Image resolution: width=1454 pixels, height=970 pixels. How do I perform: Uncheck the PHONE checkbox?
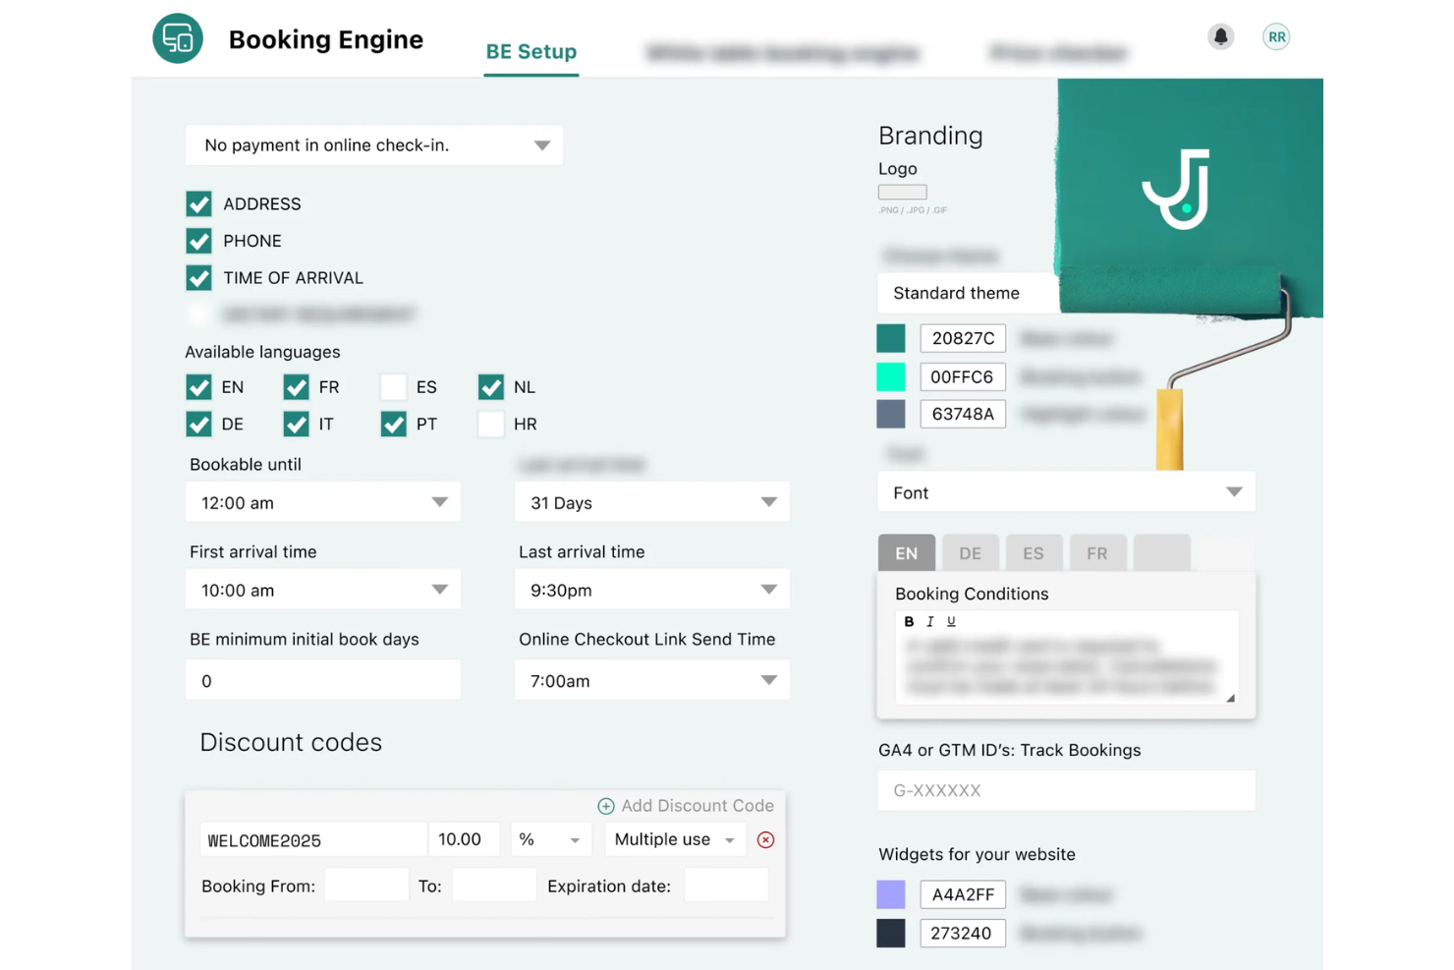tap(198, 241)
